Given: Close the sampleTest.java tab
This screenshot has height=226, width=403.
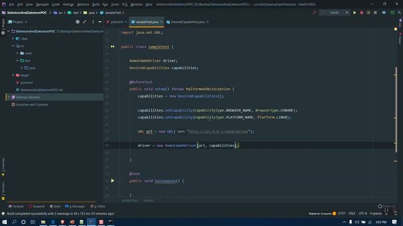Looking at the screenshot, I should click(x=161, y=22).
